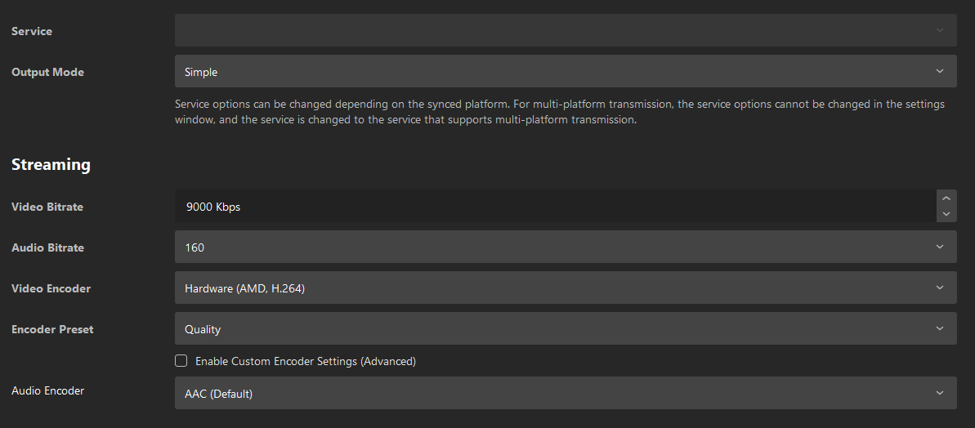Click the Video Encoder chevron arrow

[x=940, y=288]
